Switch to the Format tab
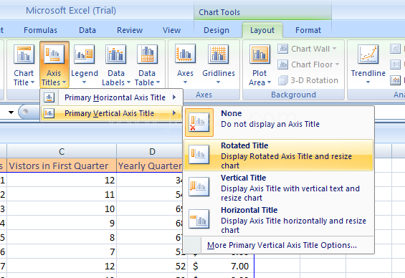The width and height of the screenshot is (405, 278). 308,30
